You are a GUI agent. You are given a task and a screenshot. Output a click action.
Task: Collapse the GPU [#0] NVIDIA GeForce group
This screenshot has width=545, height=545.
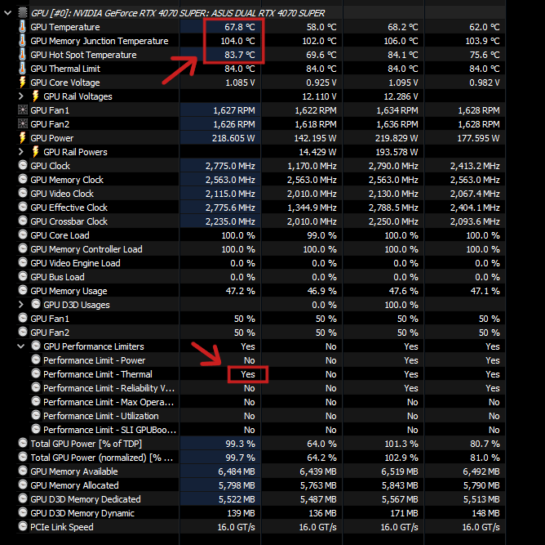[x=7, y=13]
